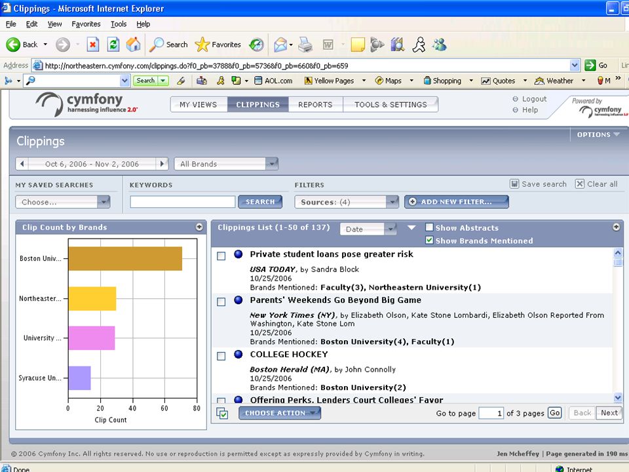Uncheck the Show Brands Mentioned checkbox
This screenshot has width=629, height=472.
click(x=429, y=240)
